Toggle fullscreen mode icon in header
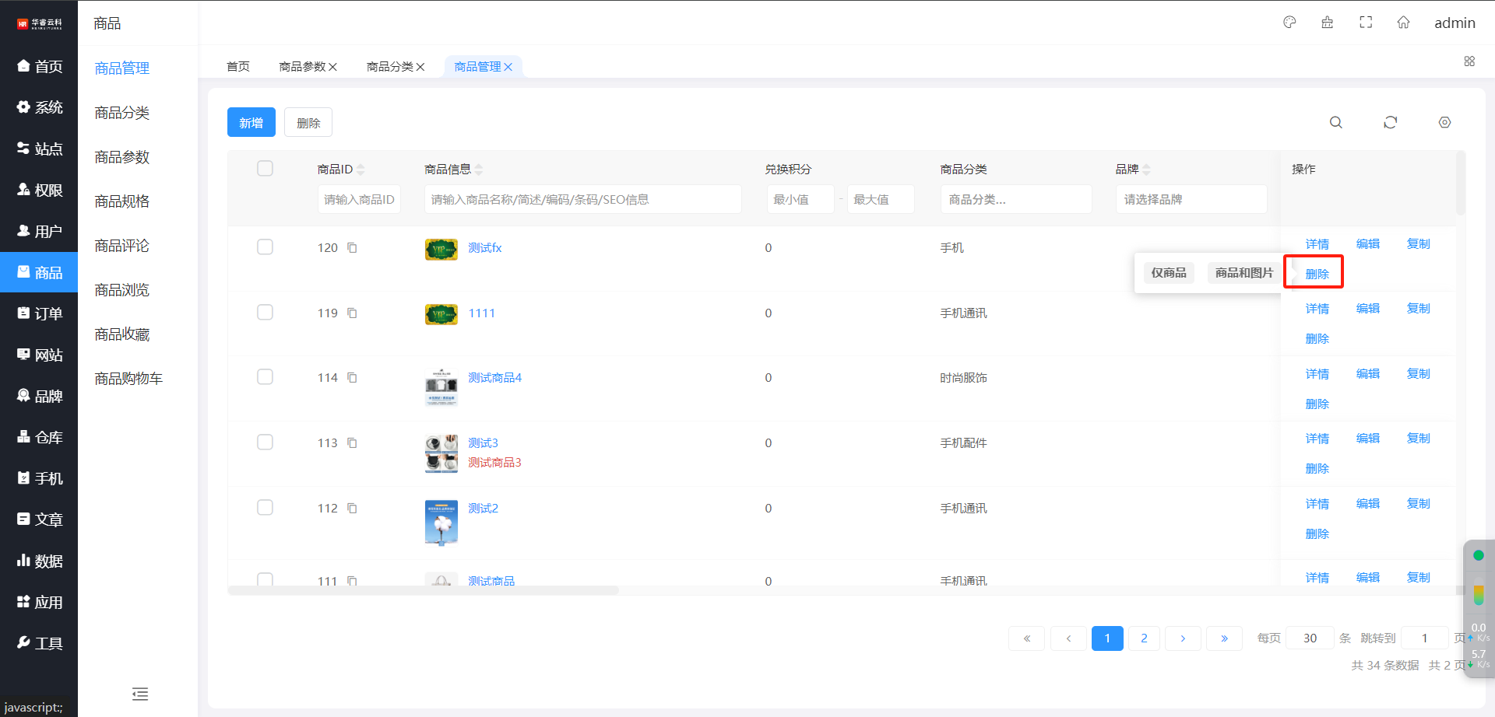The height and width of the screenshot is (717, 1495). tap(1366, 23)
